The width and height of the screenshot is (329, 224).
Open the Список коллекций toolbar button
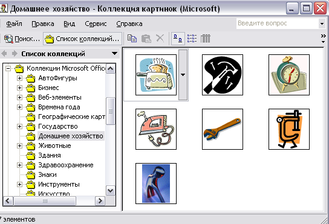pos(82,39)
